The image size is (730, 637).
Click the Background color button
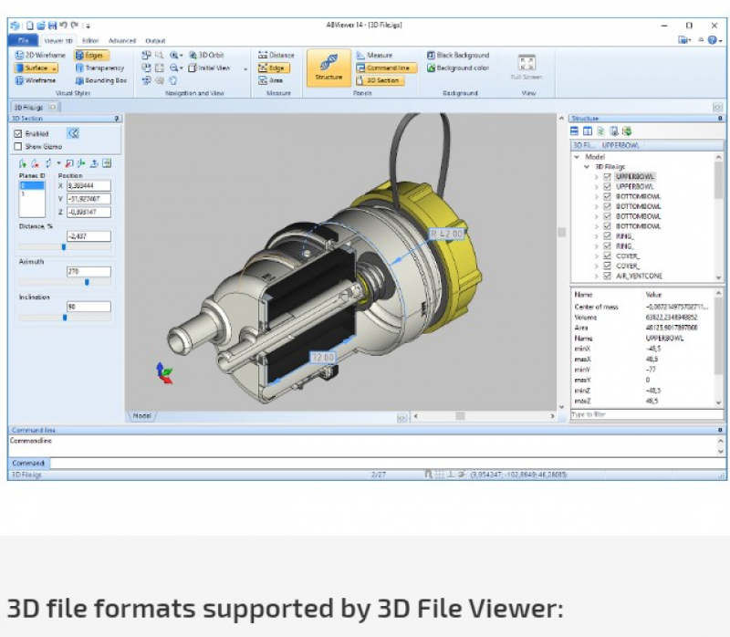[458, 68]
